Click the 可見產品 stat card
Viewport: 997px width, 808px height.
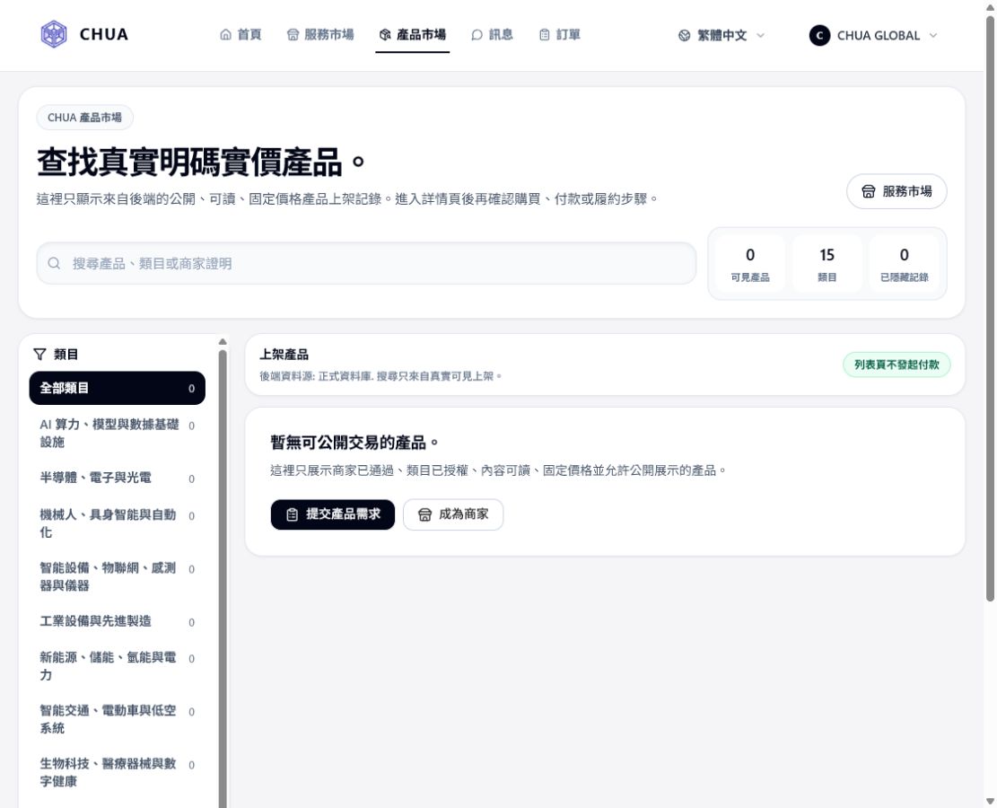click(749, 264)
